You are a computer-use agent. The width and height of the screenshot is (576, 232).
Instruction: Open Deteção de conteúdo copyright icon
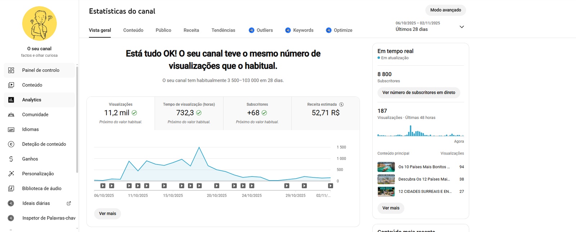tap(11, 144)
